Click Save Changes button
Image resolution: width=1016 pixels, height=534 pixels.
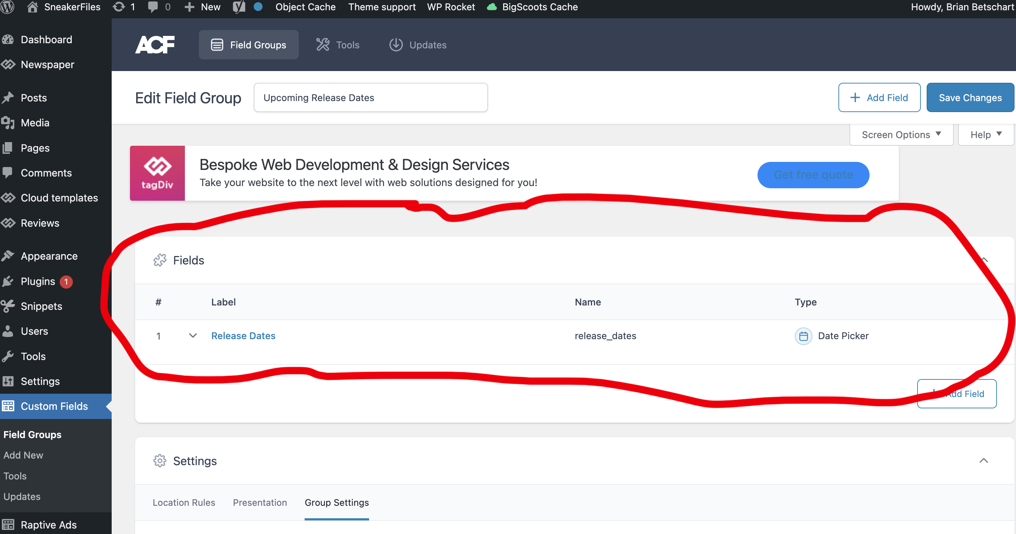(970, 97)
